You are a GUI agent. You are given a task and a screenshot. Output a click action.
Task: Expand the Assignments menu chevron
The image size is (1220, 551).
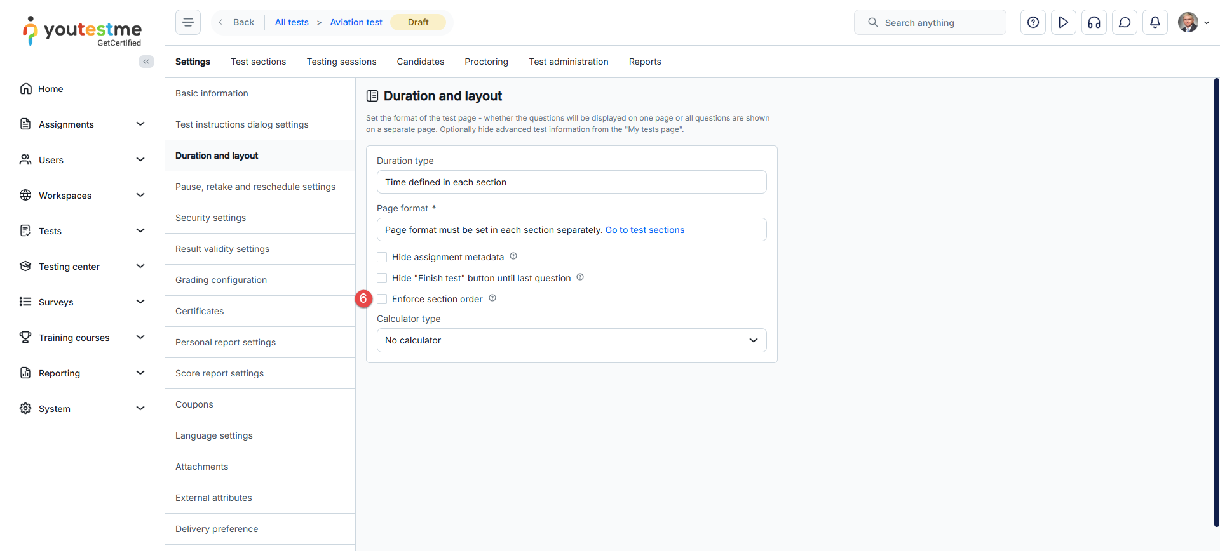pyautogui.click(x=140, y=124)
